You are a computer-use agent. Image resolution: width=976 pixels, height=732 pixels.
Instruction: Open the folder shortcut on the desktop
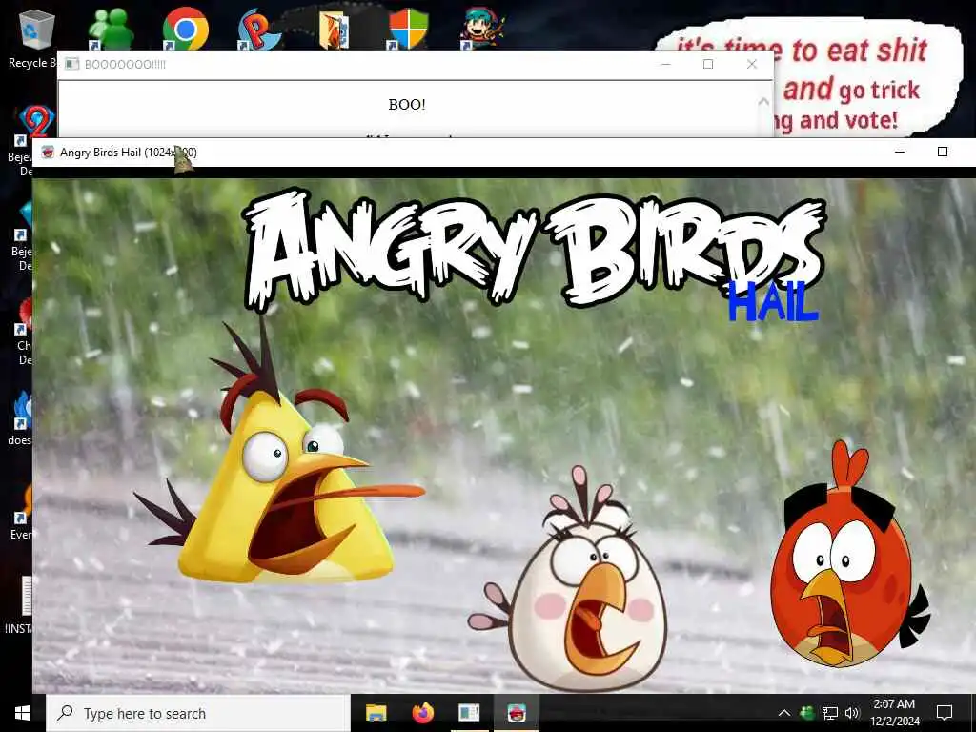(335, 30)
